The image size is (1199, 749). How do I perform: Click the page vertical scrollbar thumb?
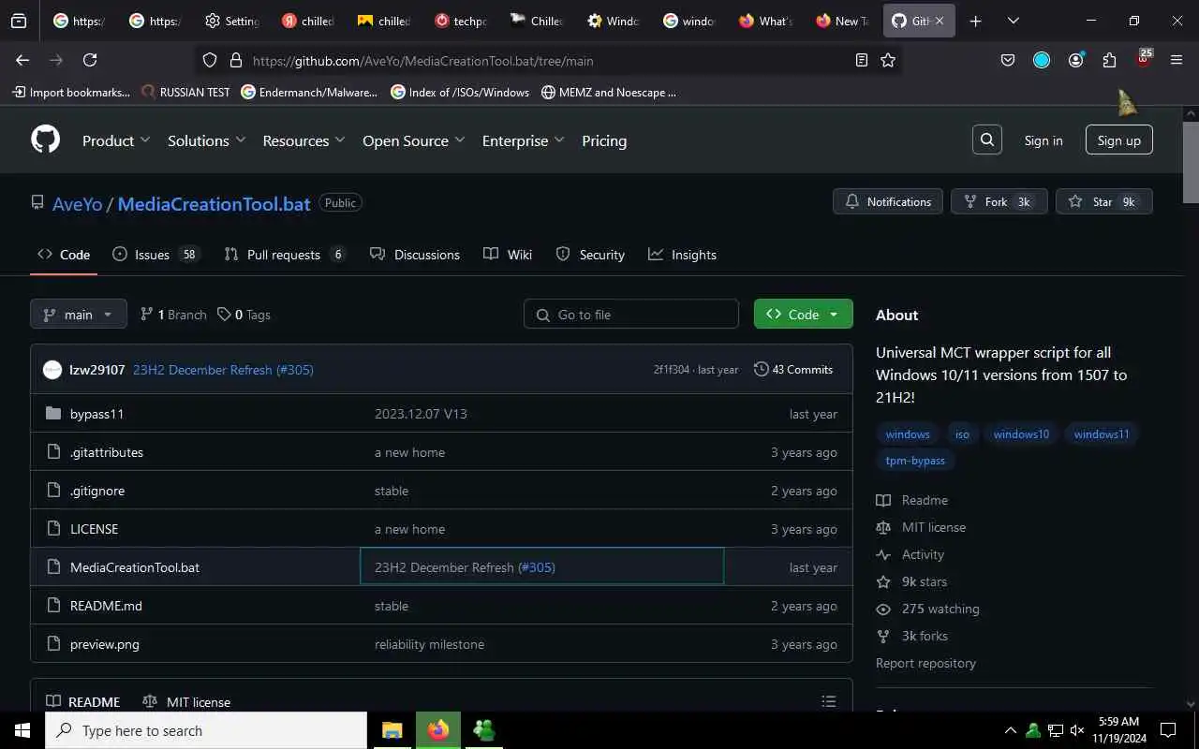click(x=1191, y=161)
